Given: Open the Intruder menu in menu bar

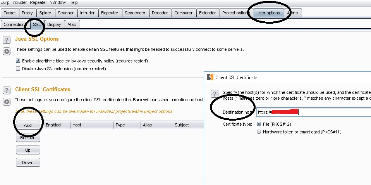Looking at the screenshot, I should (20, 2).
